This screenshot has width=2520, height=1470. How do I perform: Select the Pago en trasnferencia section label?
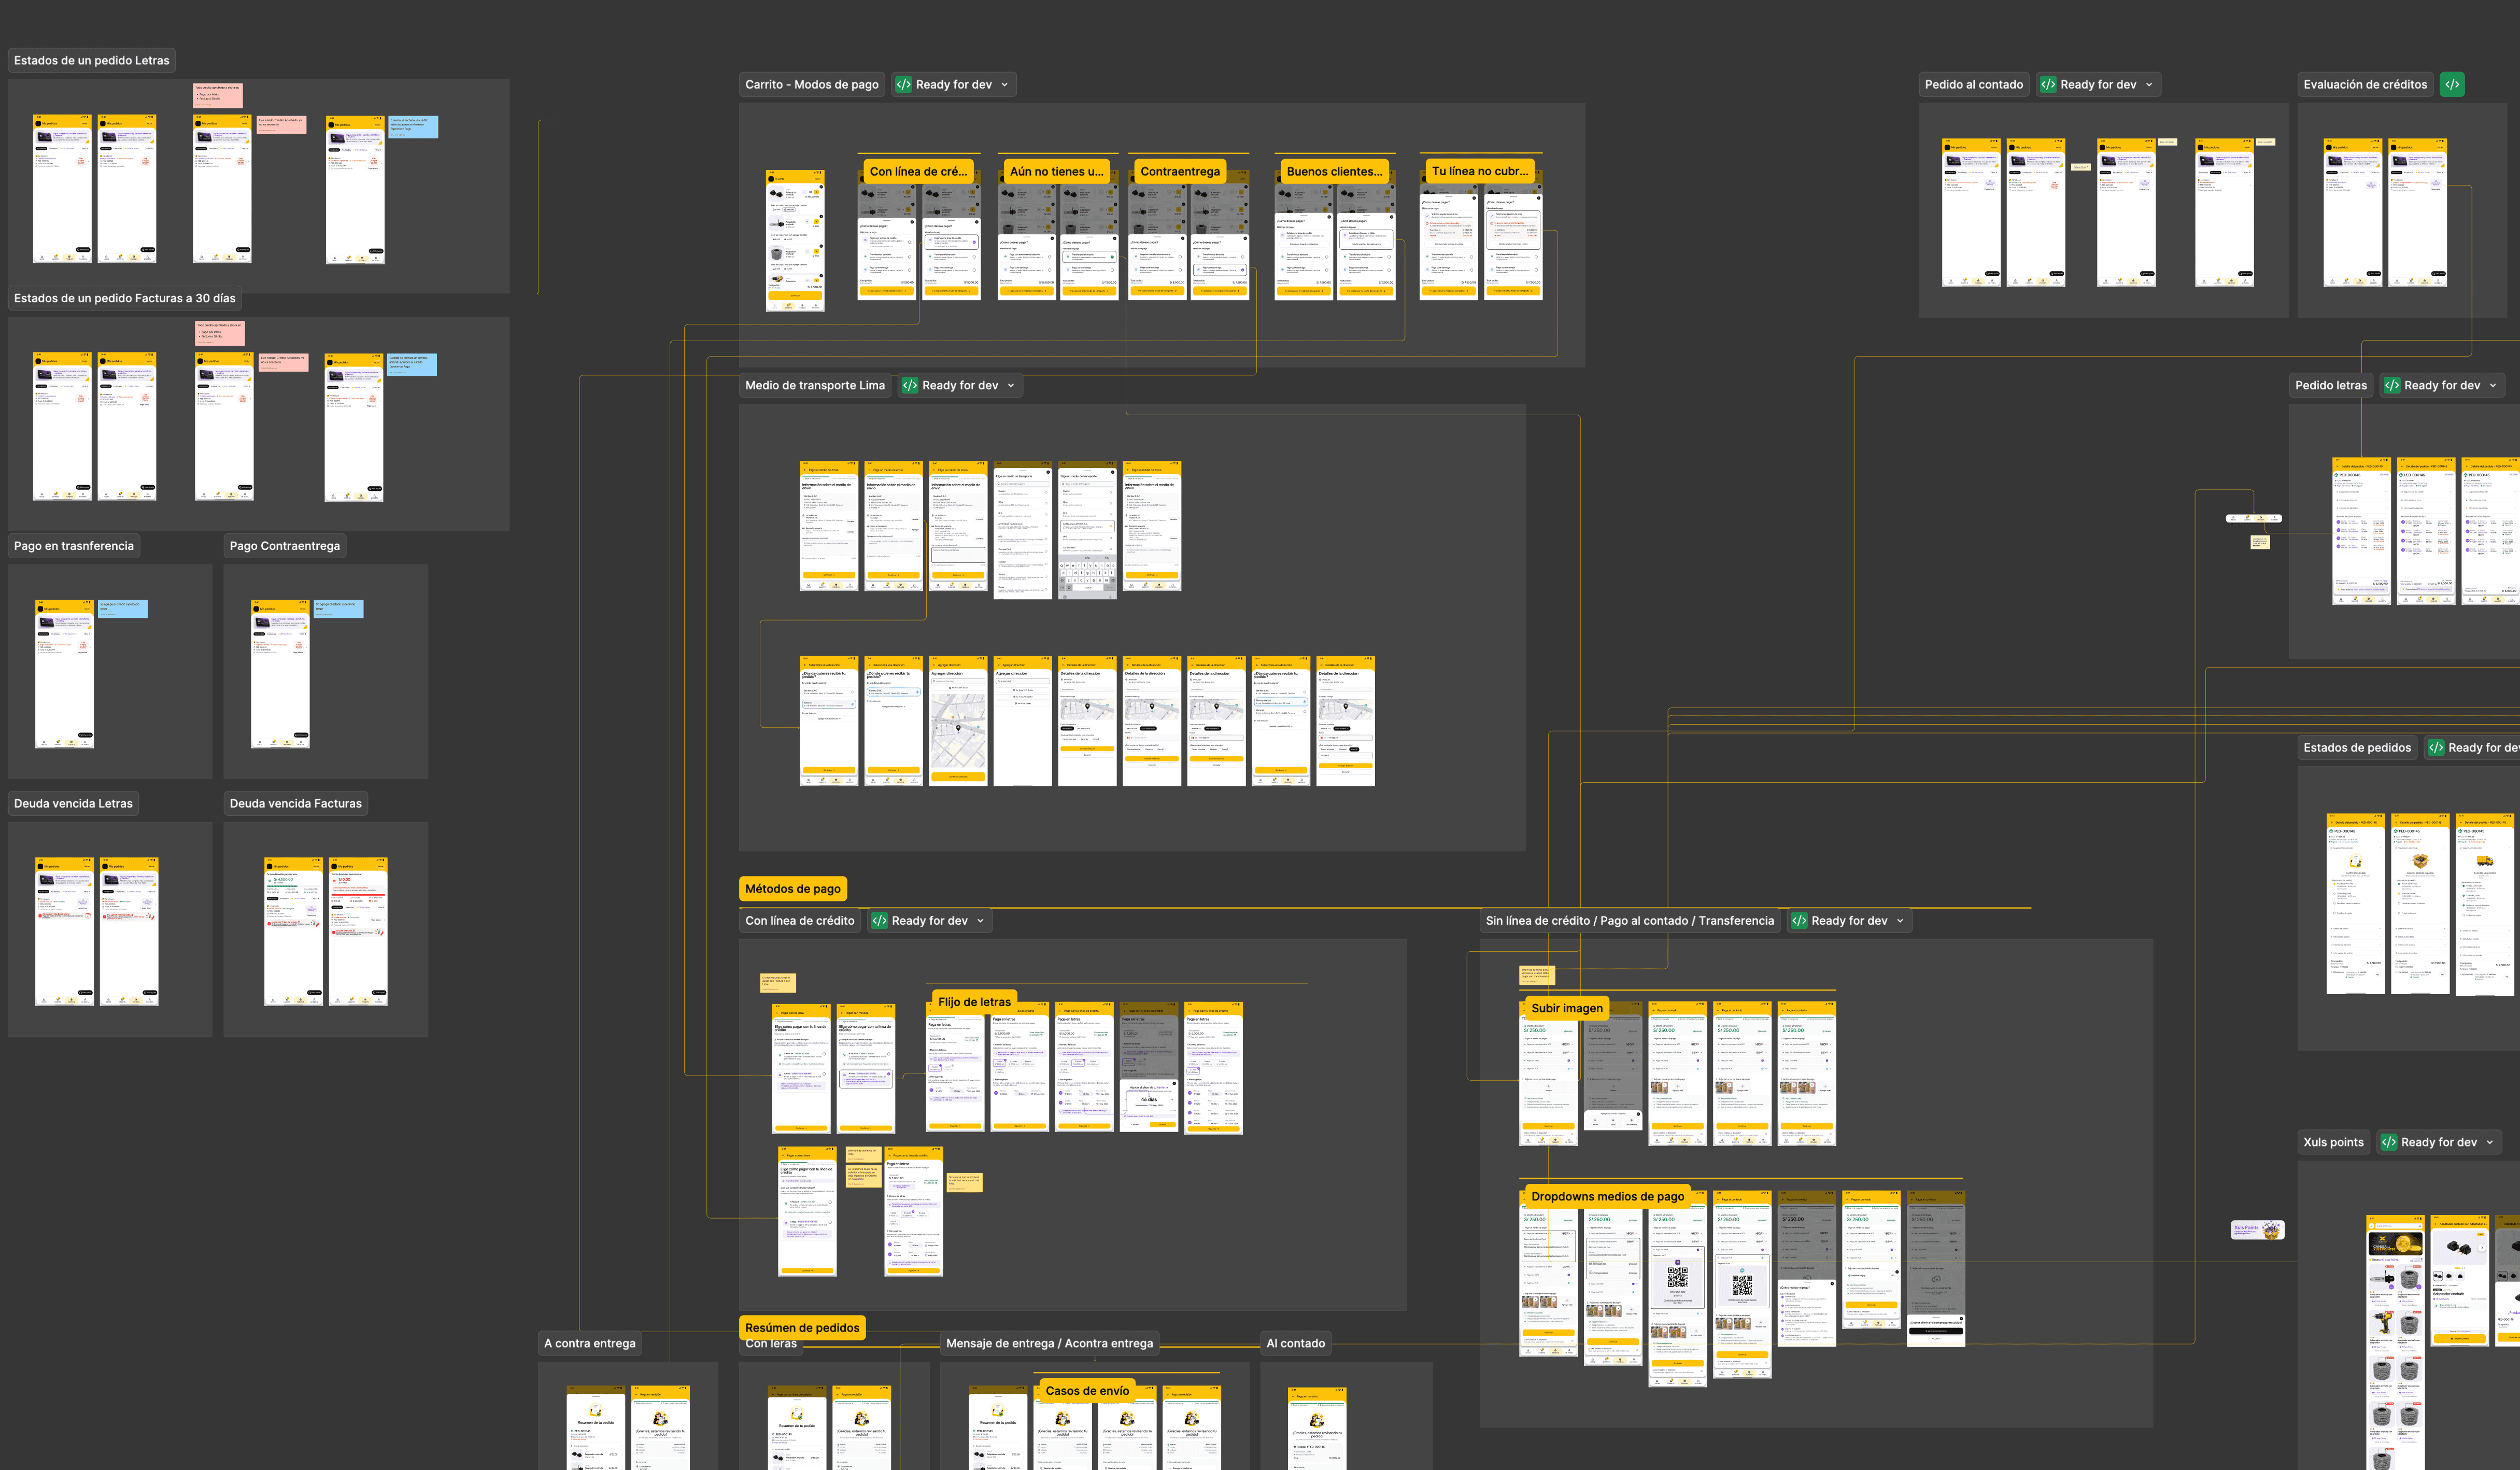pos(74,546)
